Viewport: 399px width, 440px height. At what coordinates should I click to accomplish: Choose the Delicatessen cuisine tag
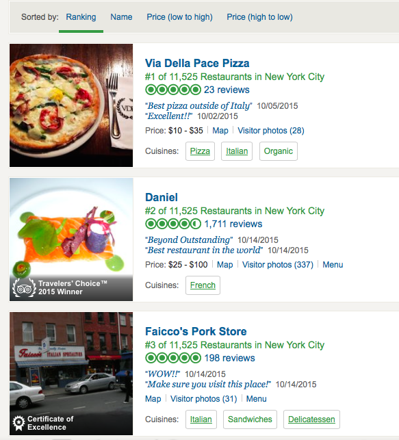[311, 419]
